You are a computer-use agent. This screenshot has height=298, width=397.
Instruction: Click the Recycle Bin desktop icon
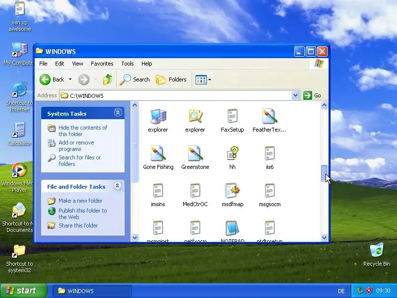(x=377, y=255)
